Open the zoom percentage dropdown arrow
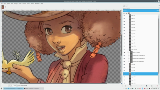This screenshot has height=90, width=160. (x=17, y=86)
